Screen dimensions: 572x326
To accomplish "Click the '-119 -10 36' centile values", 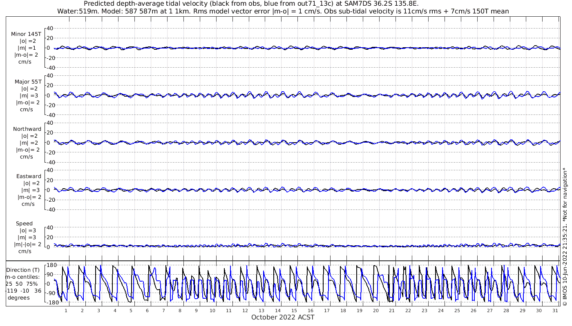I will [x=23, y=291].
